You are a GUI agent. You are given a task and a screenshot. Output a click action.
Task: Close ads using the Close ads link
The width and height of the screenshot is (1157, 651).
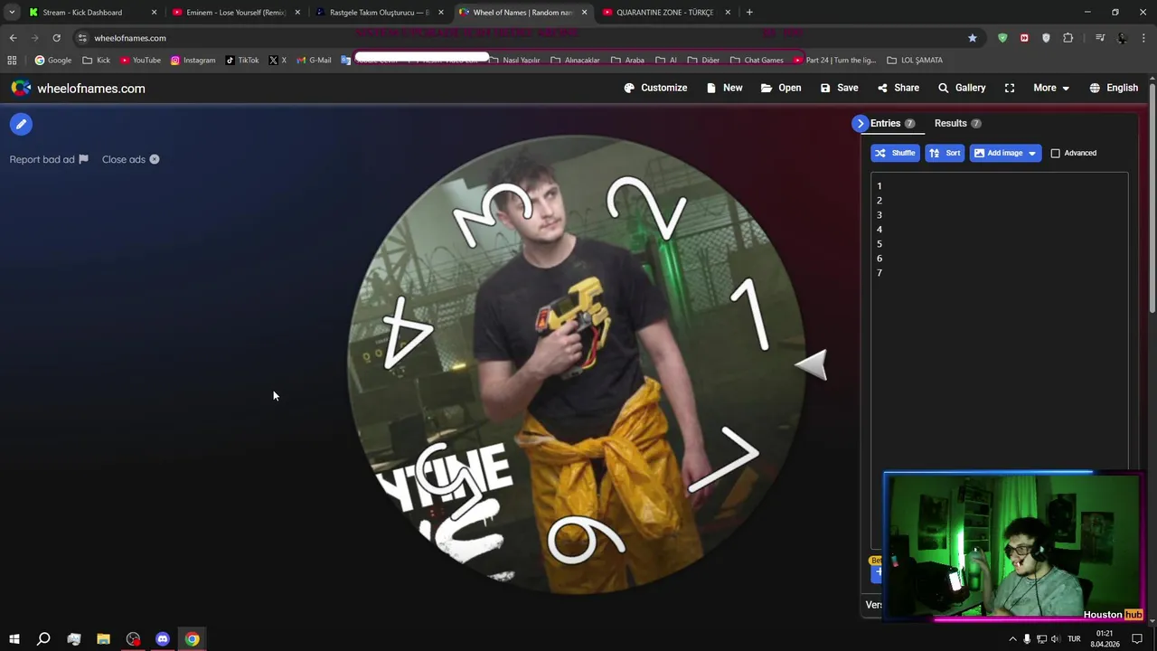pos(130,159)
